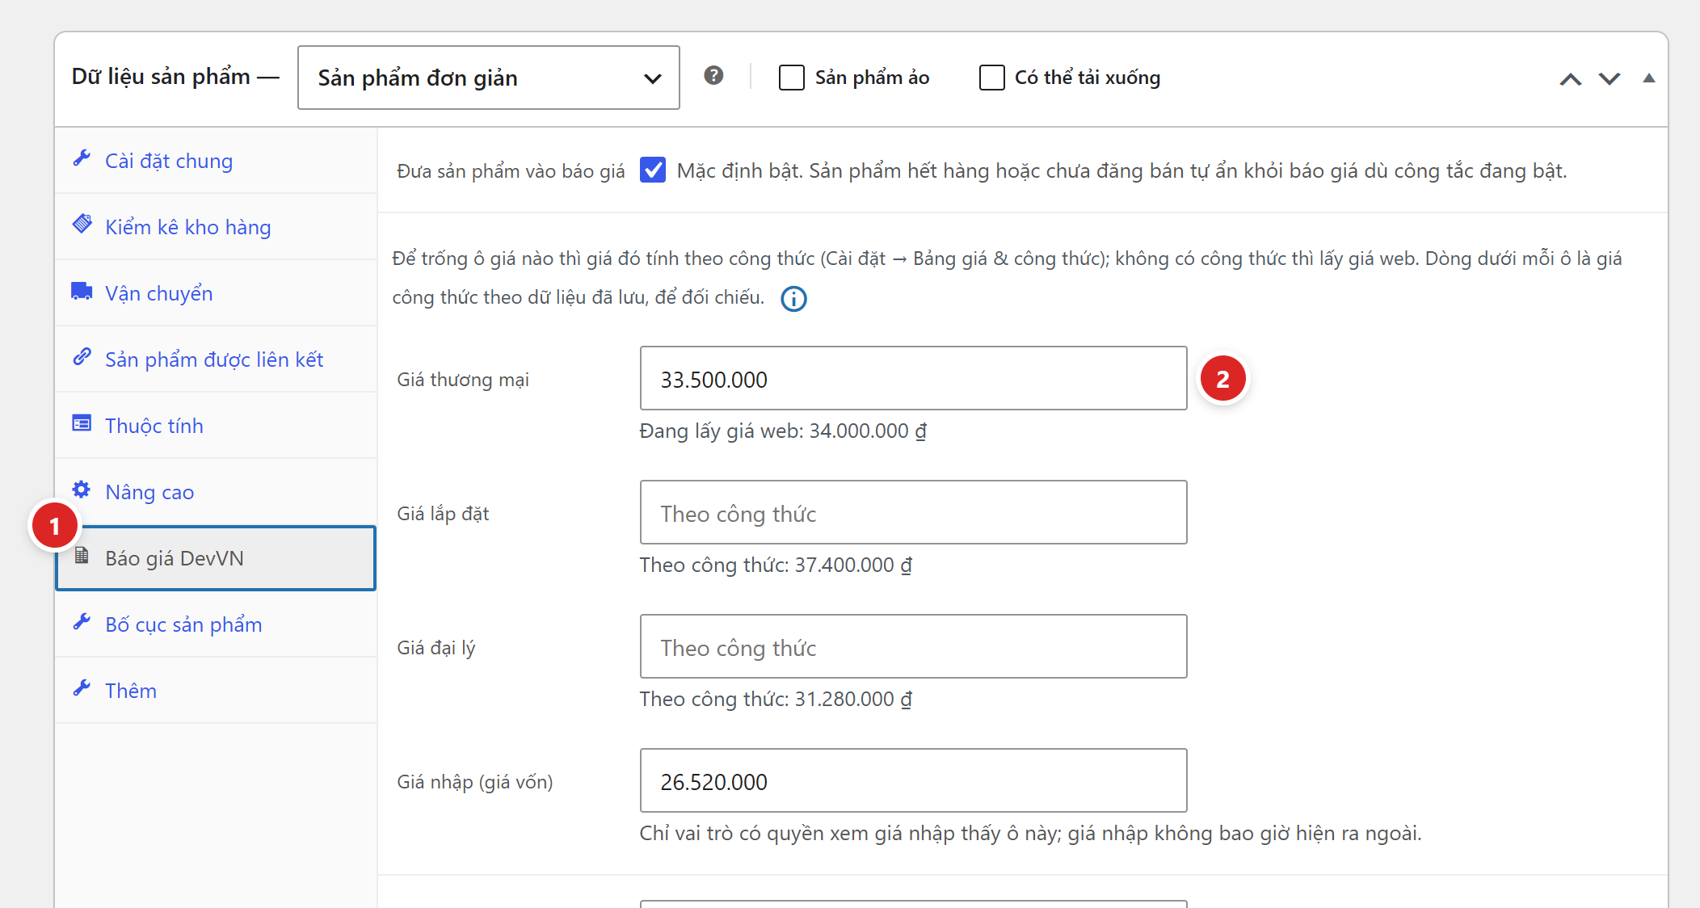
Task: Focus the Giá lắp đặt input field
Action: click(x=914, y=512)
